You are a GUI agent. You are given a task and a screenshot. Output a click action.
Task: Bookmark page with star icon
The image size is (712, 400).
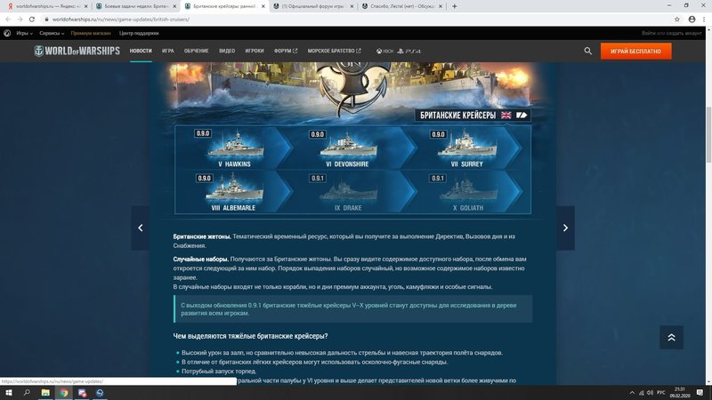677,20
